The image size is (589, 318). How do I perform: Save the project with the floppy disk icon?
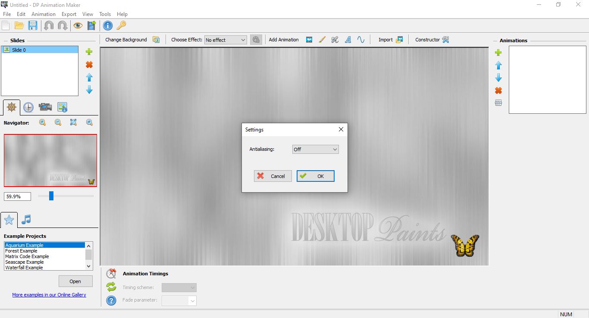(33, 25)
